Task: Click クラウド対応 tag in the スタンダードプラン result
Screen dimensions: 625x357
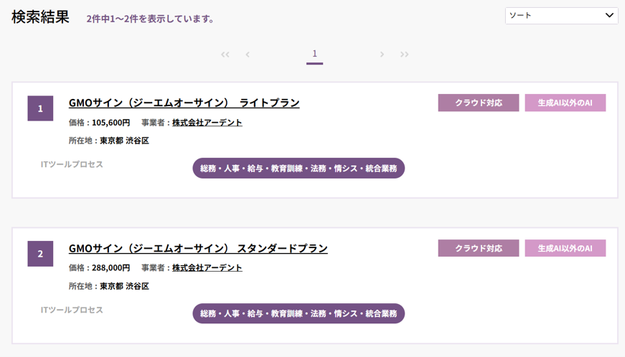Action: [479, 248]
